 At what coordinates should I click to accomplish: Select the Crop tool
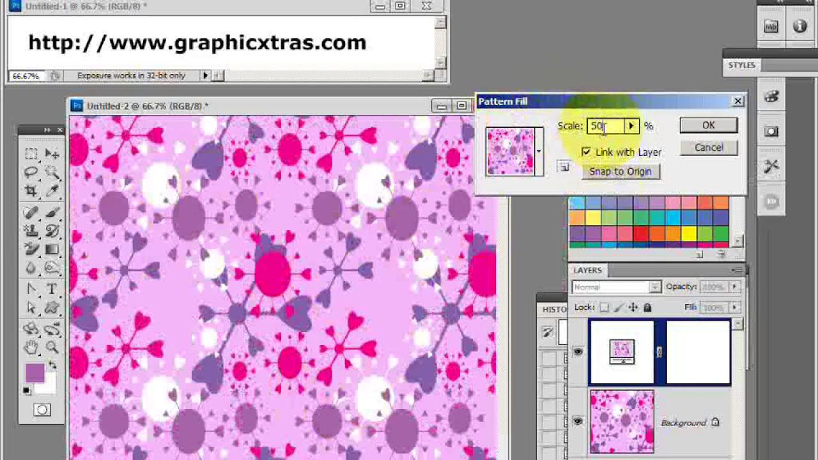click(x=31, y=191)
